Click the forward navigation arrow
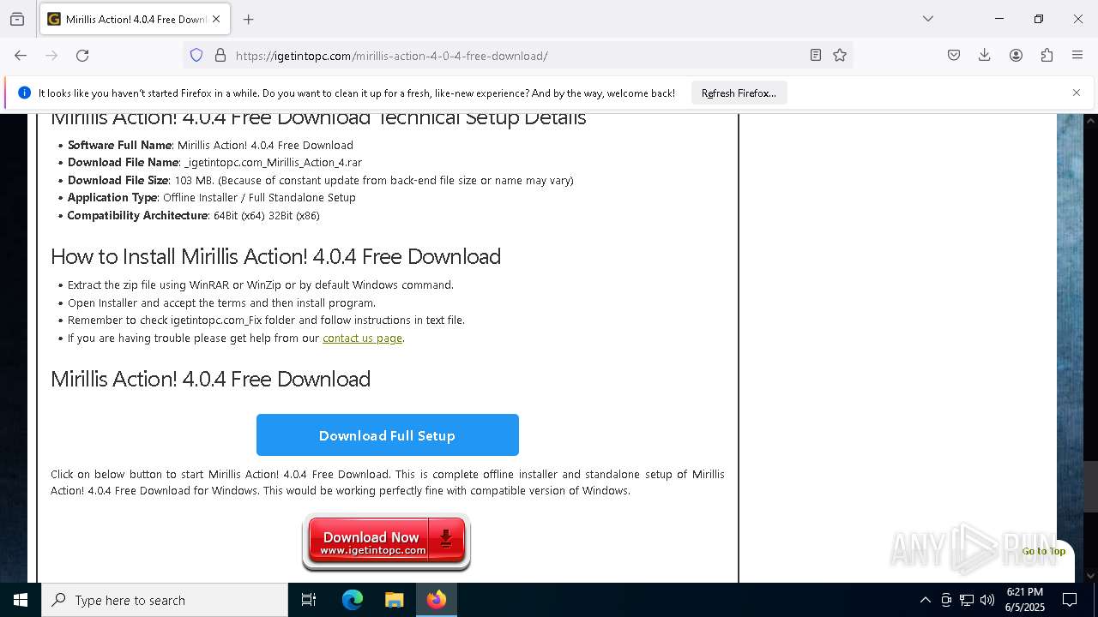This screenshot has height=617, width=1098. (x=51, y=55)
